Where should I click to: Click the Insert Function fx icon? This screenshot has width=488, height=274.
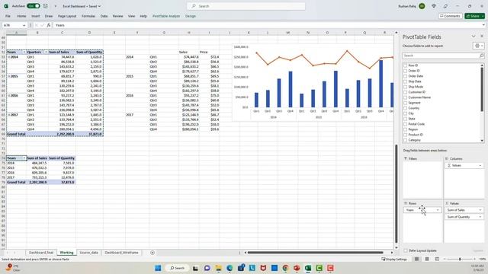[x=49, y=25]
